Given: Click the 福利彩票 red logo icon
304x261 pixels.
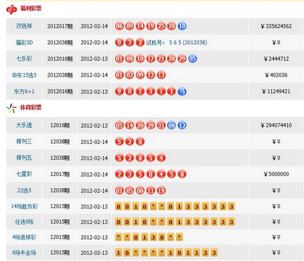Looking at the screenshot, I should pos(12,9).
